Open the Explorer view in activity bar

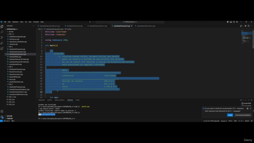2,27
